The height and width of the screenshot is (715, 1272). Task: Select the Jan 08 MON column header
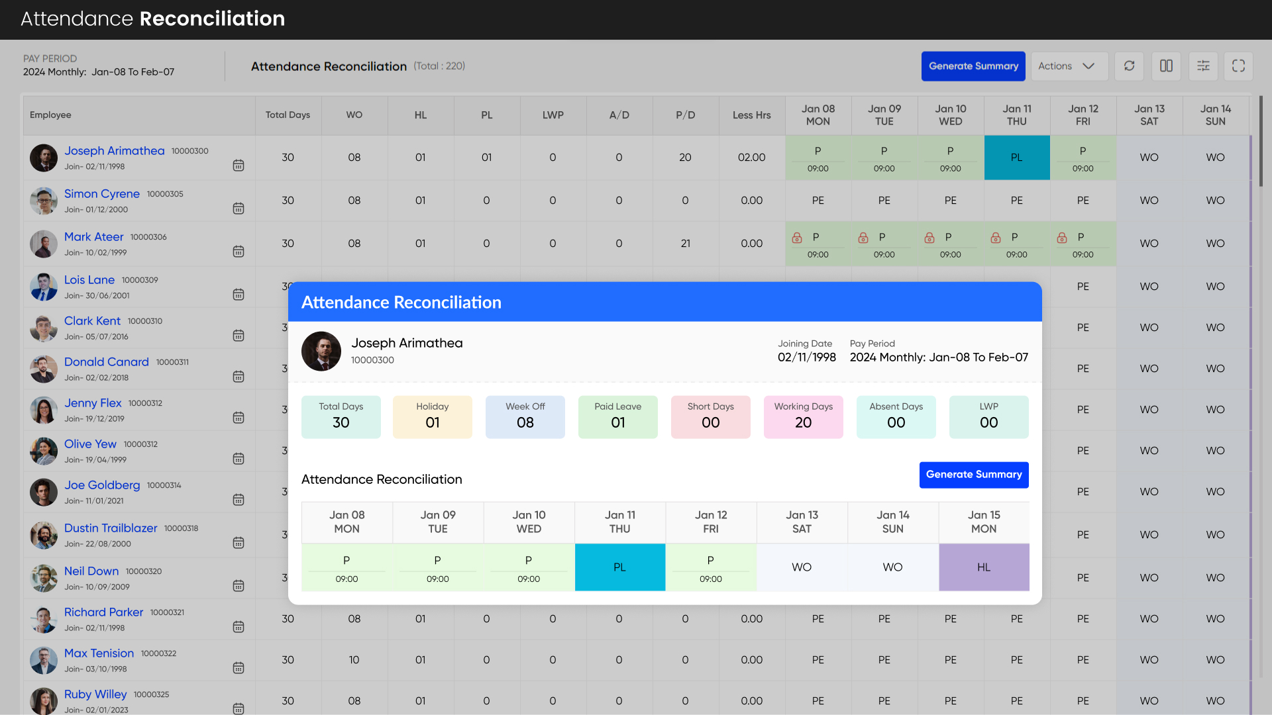[x=818, y=115]
